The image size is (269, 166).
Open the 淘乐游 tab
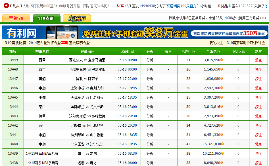tap(77, 18)
